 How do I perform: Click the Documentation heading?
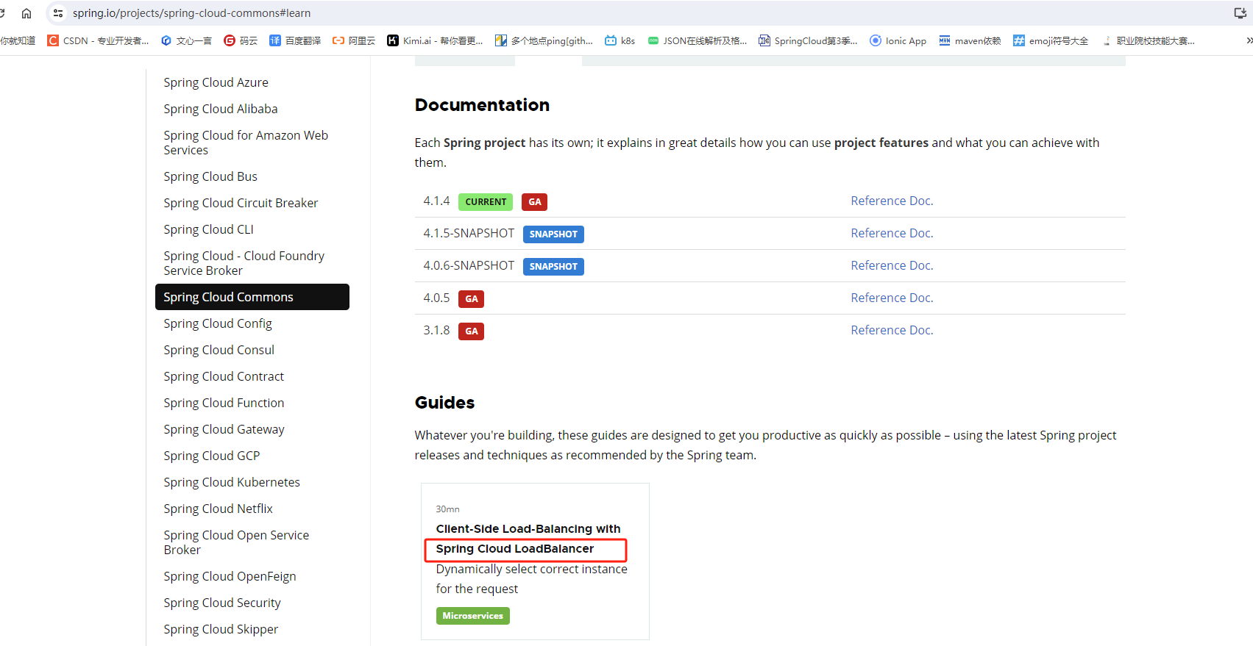[482, 105]
